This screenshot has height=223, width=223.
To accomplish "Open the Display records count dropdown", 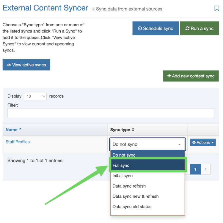I will click(35, 96).
